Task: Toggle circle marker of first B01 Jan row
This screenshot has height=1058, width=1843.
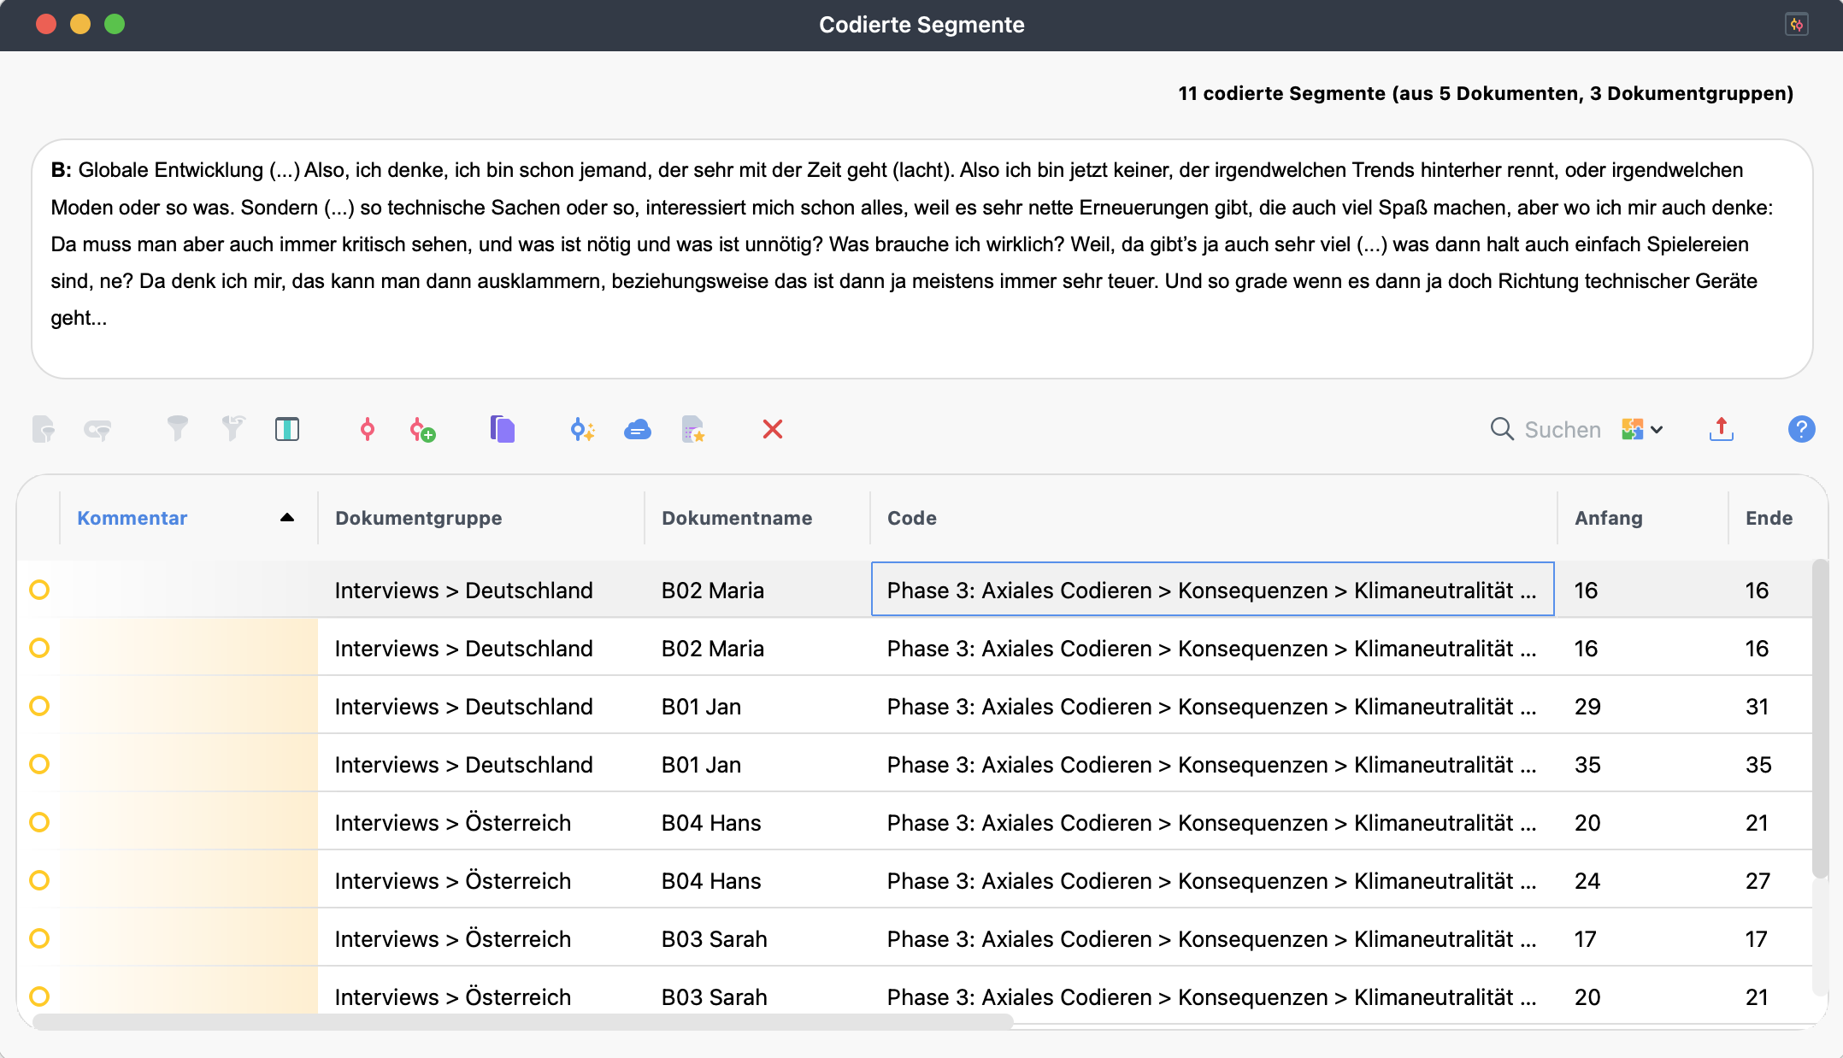Action: click(x=39, y=706)
